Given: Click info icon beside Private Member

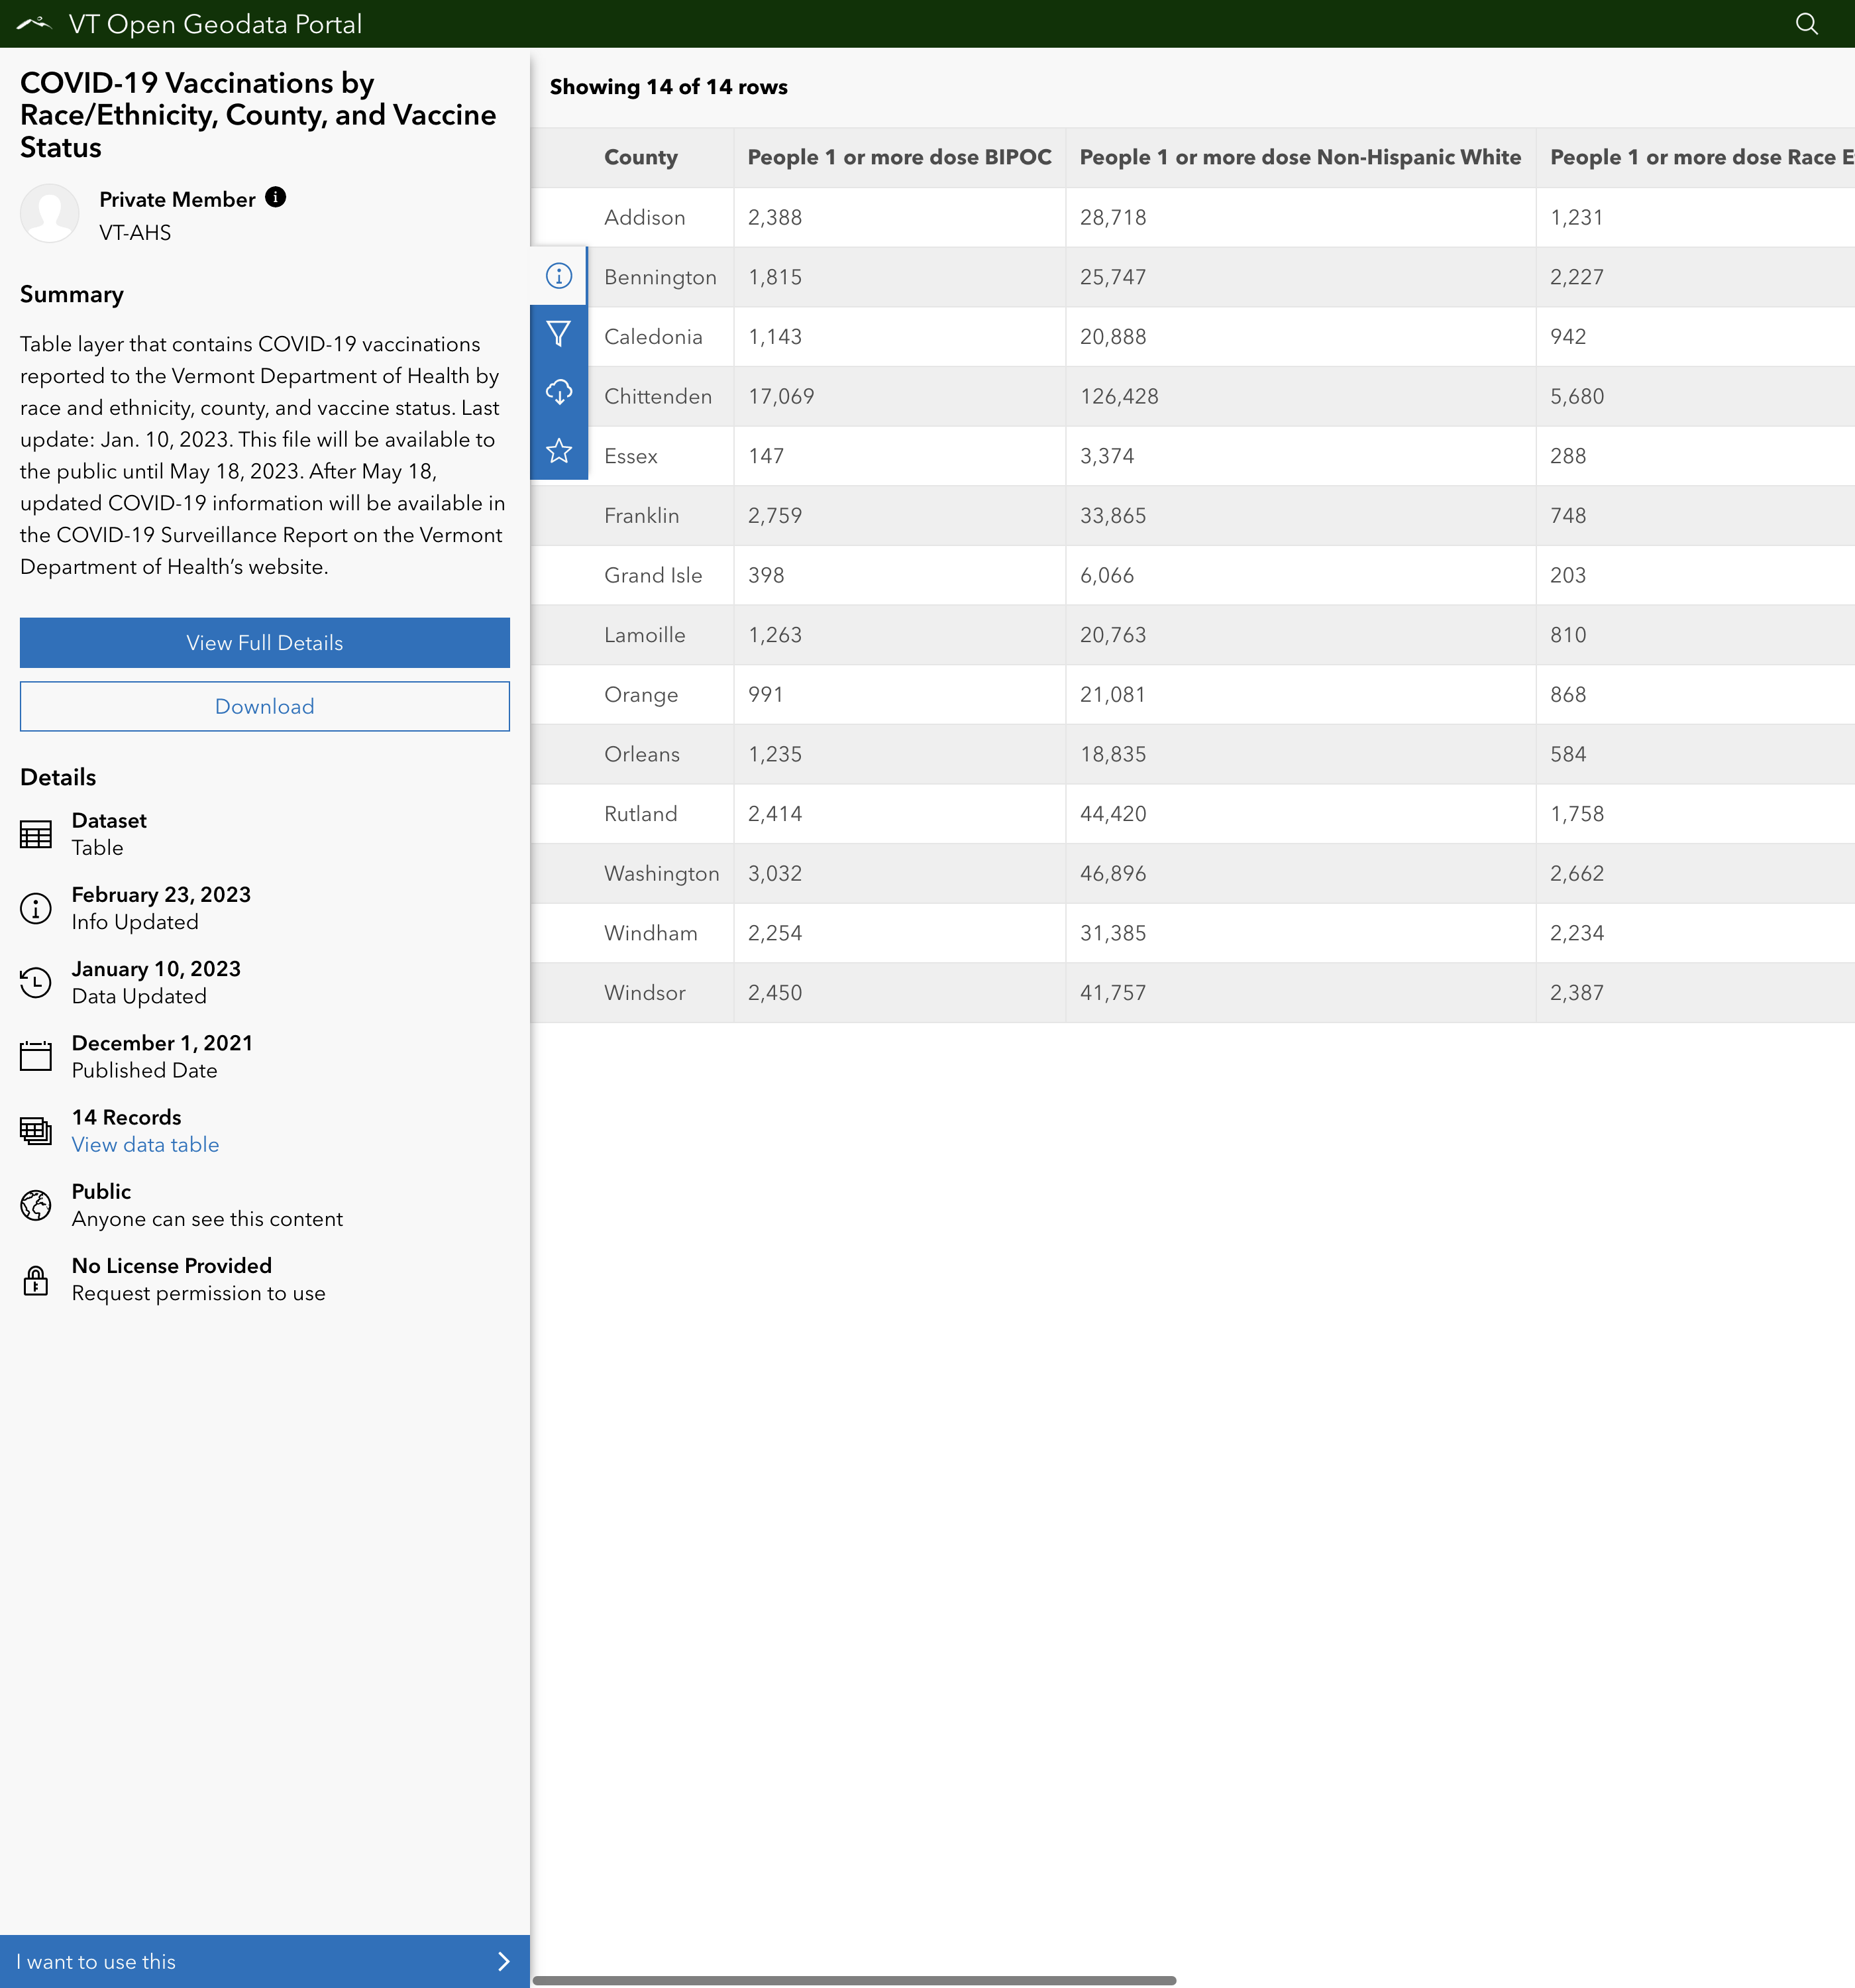Looking at the screenshot, I should (x=276, y=198).
